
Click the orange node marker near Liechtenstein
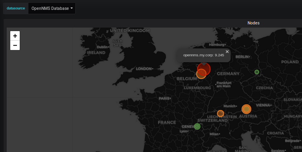point(220,113)
